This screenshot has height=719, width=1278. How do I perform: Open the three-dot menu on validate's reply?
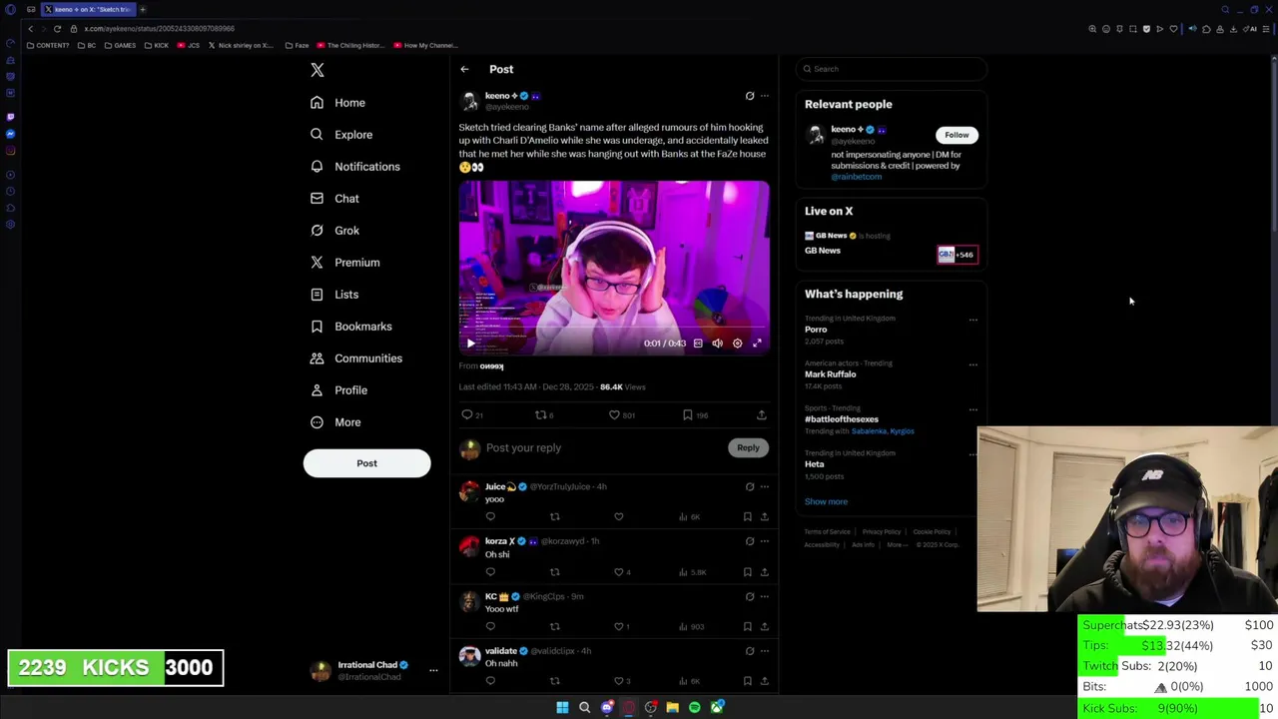click(765, 651)
